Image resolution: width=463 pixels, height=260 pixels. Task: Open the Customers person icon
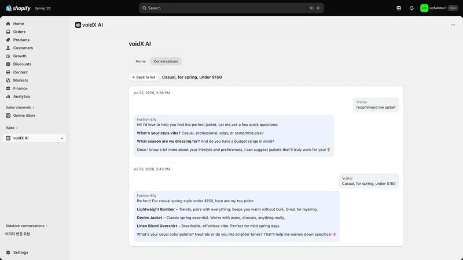pyautogui.click(x=8, y=48)
